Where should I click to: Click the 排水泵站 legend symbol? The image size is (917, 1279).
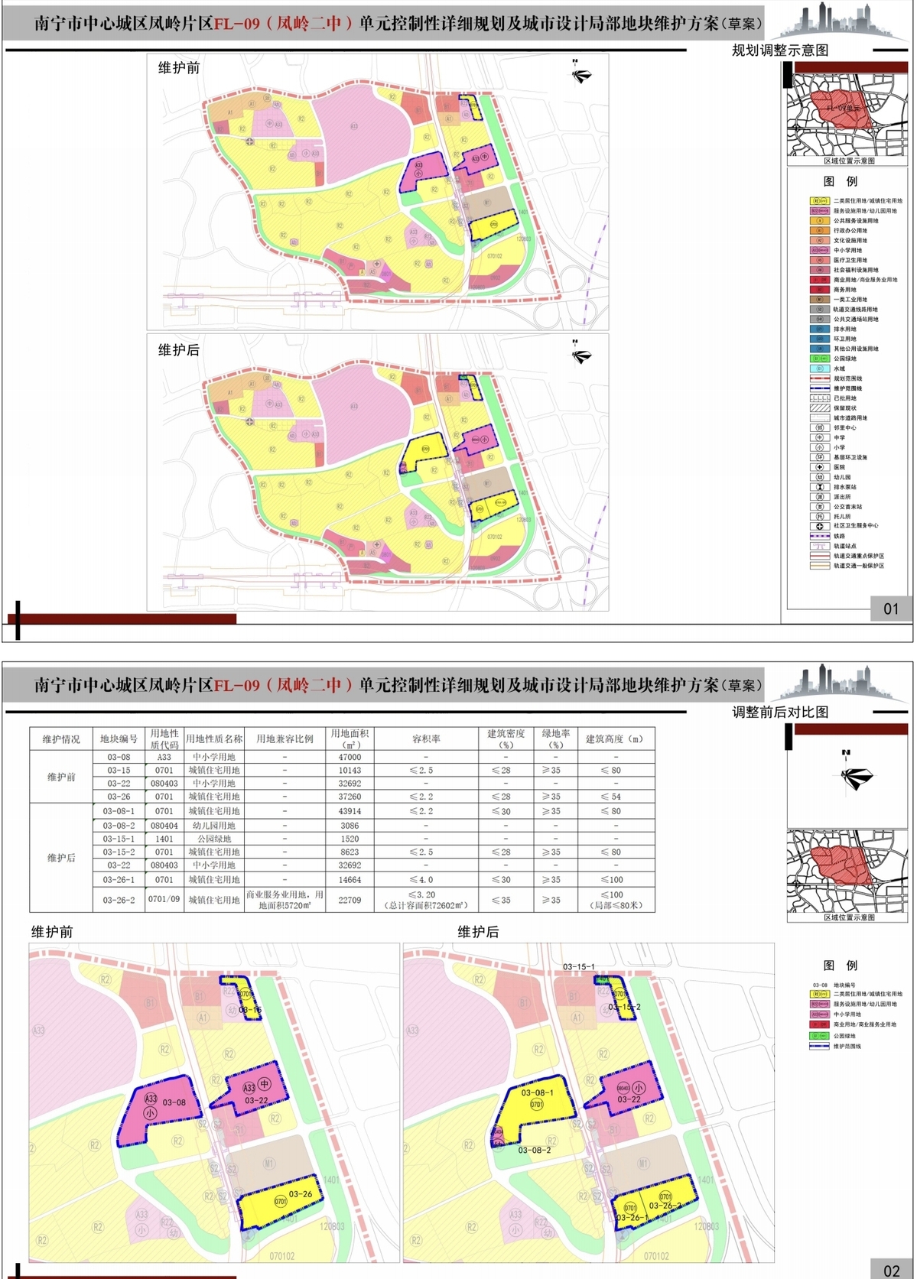tap(819, 487)
